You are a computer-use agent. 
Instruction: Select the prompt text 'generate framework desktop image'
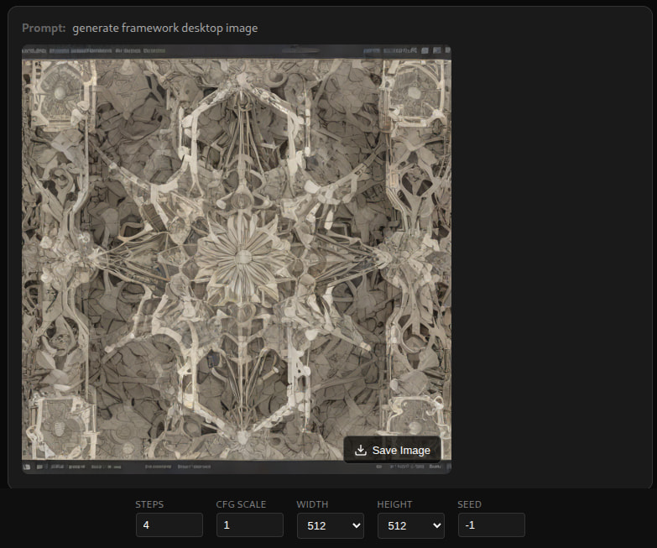[x=165, y=28]
